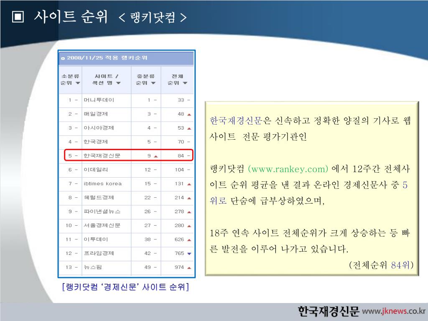Select 헤럴드경제 site name

(99, 197)
